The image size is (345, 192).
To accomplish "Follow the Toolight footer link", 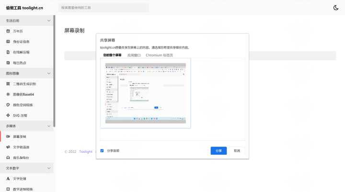I will click(x=86, y=151).
